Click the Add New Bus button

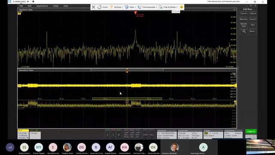(137, 134)
